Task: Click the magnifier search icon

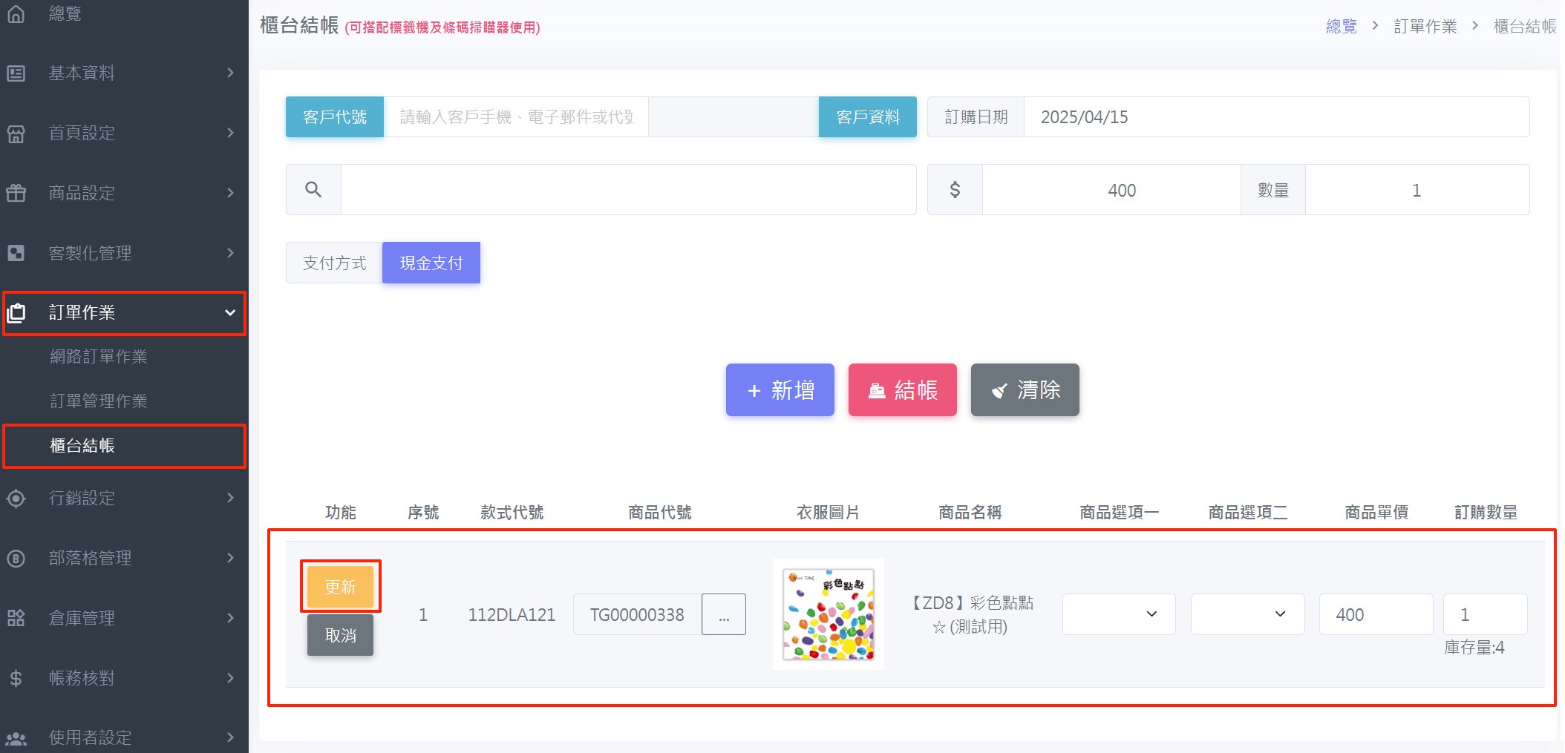Action: 313,190
